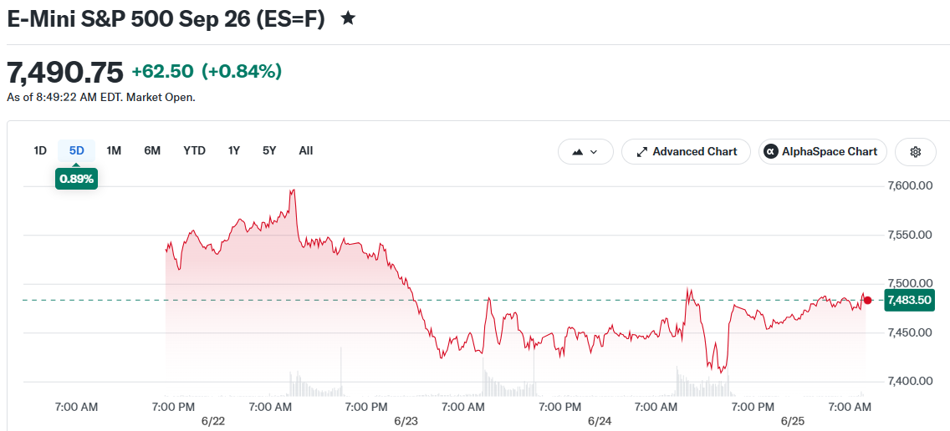
Task: Click the 7,400.00 axis label
Action: [909, 381]
